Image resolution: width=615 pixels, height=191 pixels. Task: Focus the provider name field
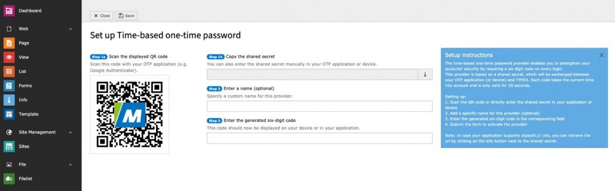click(x=320, y=106)
